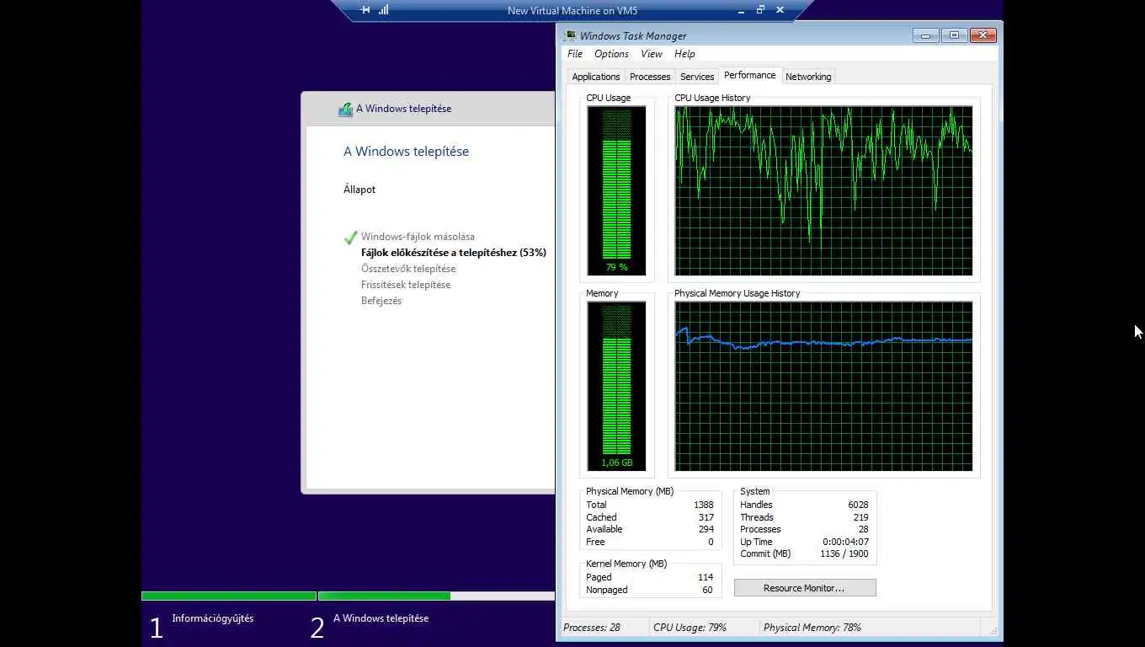Screen dimensions: 1145x647
Task: Click the Cached memory value 317
Action: 706,517
